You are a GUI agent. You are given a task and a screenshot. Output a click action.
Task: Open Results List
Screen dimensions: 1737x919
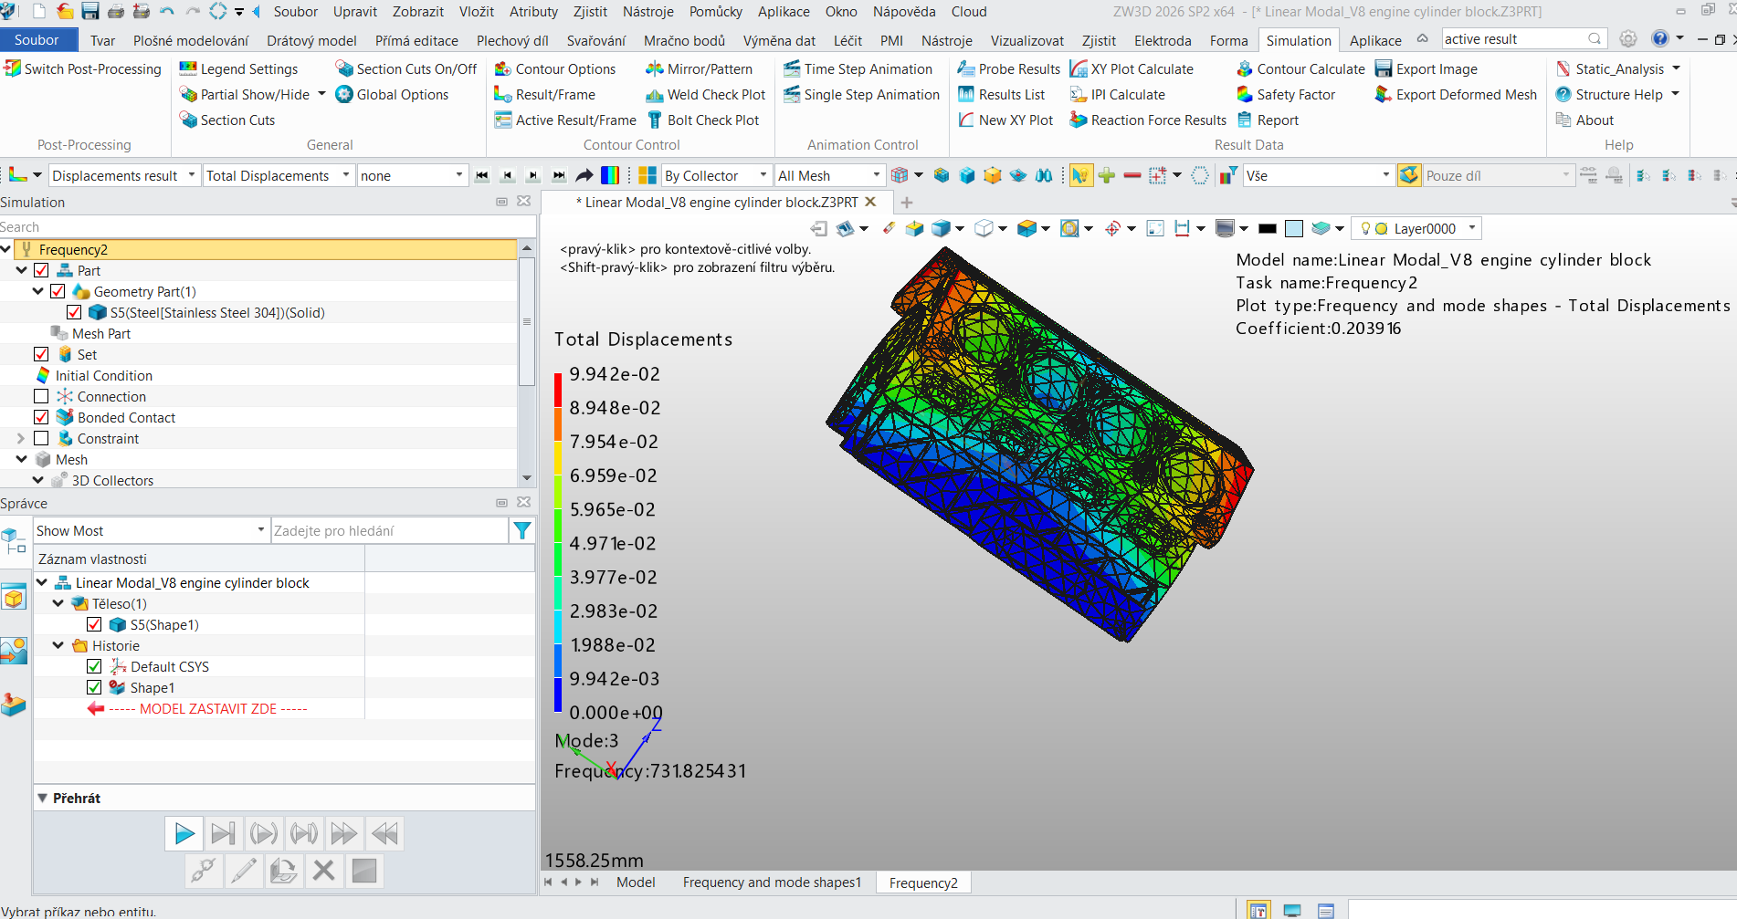[x=1001, y=94]
